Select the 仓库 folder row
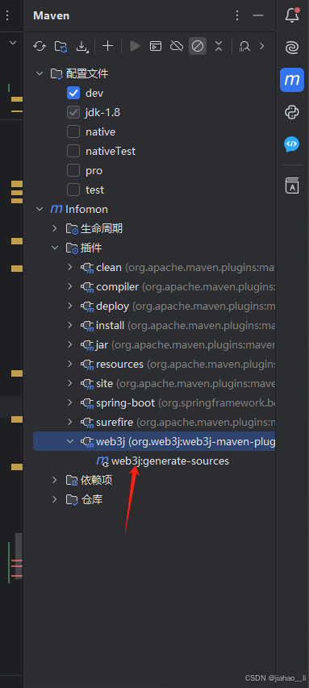This screenshot has height=688, width=309. [x=153, y=499]
